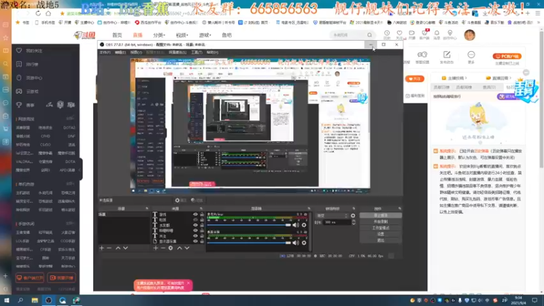Open OBS 文件(F) menu

point(105,52)
